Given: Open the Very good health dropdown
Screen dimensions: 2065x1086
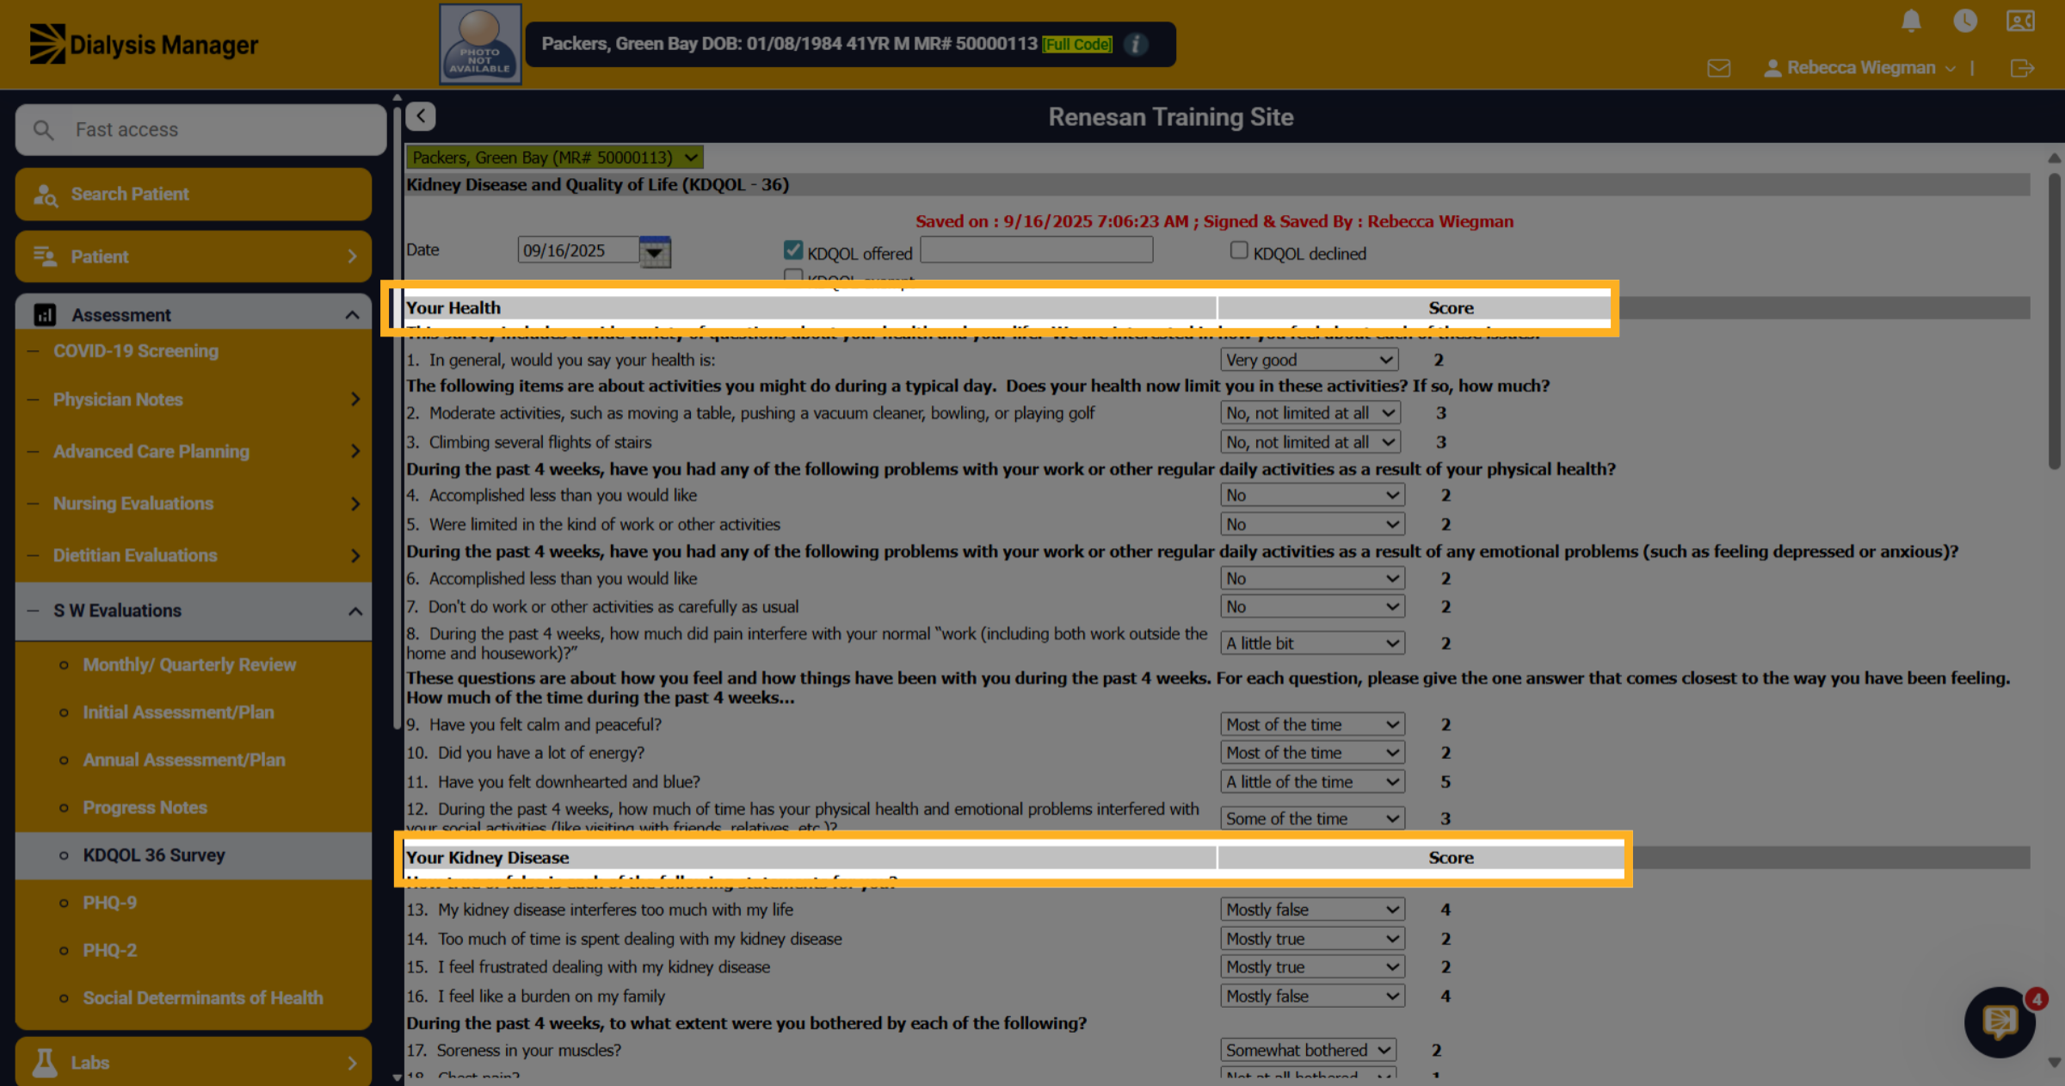Looking at the screenshot, I should click(x=1309, y=360).
